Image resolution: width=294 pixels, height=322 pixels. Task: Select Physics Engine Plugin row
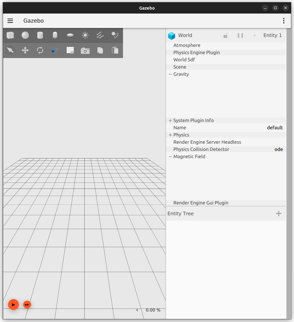click(226, 53)
